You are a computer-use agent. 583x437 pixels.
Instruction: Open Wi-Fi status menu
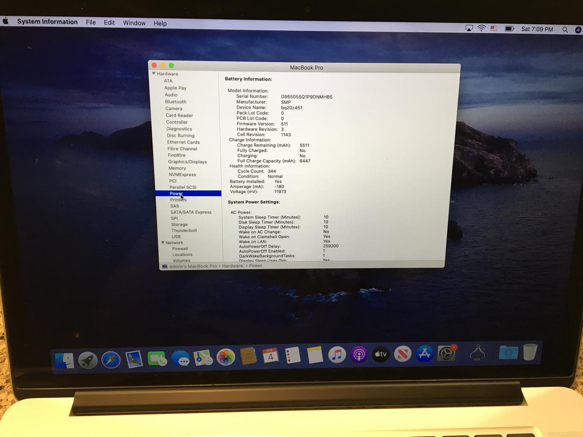click(x=481, y=28)
